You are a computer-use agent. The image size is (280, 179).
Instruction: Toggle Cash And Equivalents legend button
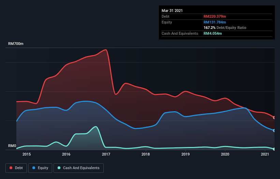[78, 168]
